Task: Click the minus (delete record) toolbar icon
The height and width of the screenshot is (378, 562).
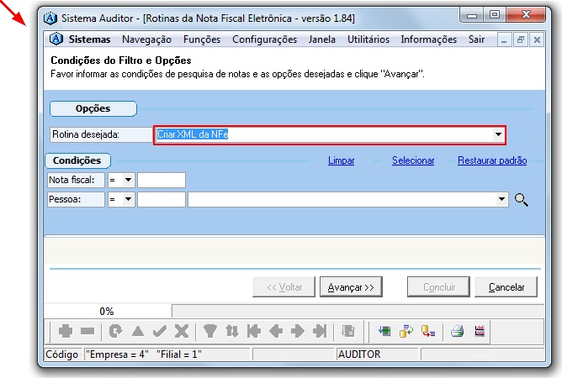Action: pyautogui.click(x=87, y=331)
